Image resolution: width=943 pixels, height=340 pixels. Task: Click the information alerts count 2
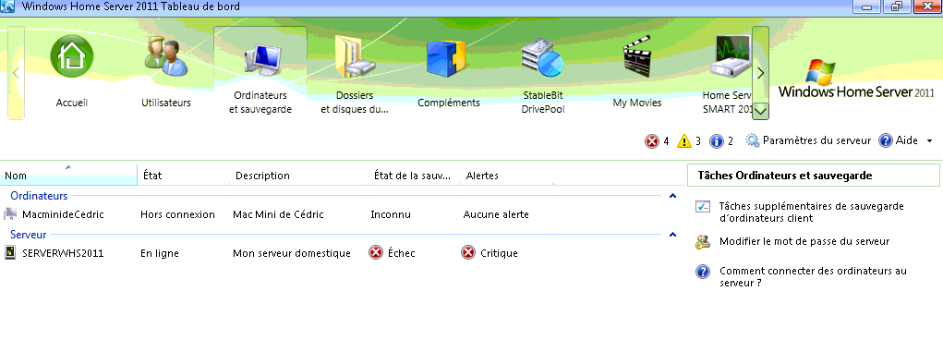(x=730, y=141)
